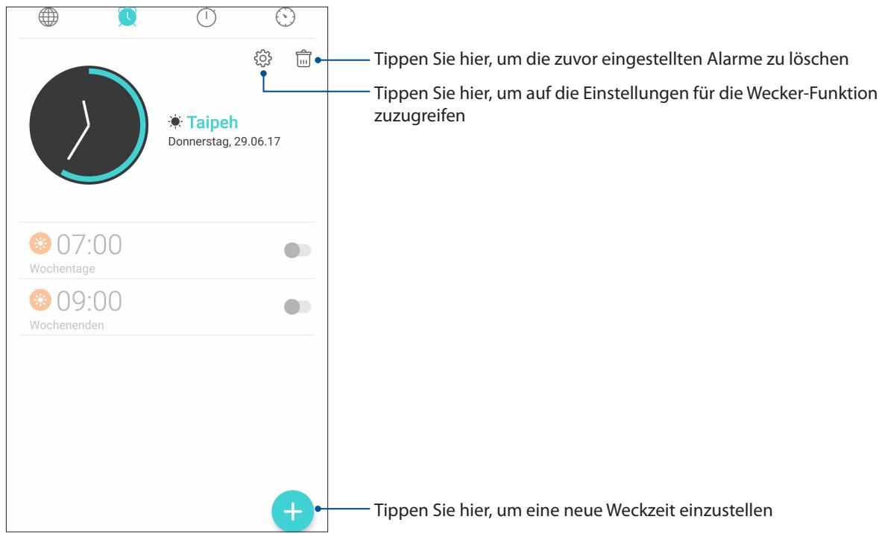Click the sun icon beside Taipeh
This screenshot has width=879, height=534.
point(175,122)
